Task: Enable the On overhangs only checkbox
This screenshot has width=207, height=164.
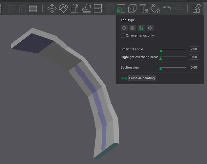Action: click(x=123, y=36)
